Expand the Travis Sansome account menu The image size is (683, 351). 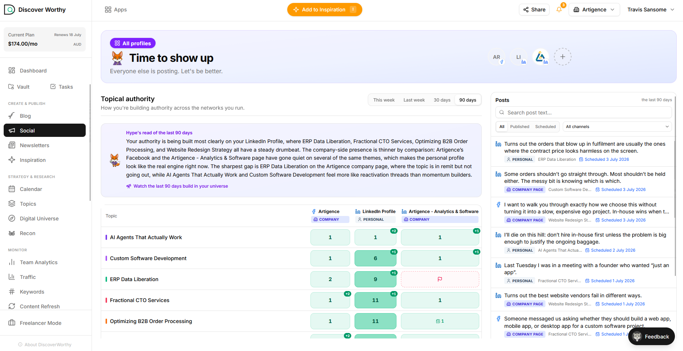click(651, 10)
